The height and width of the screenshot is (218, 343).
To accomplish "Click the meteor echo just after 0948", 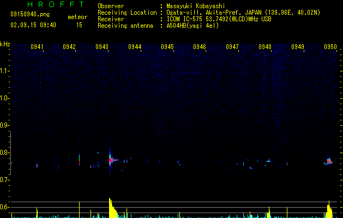I will tap(269, 161).
